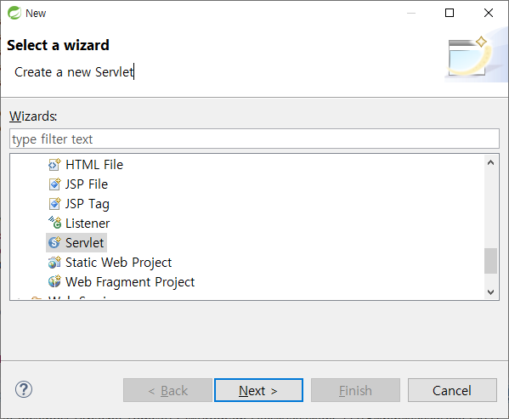Click the Static Web Project icon
The height and width of the screenshot is (419, 509).
(x=54, y=263)
